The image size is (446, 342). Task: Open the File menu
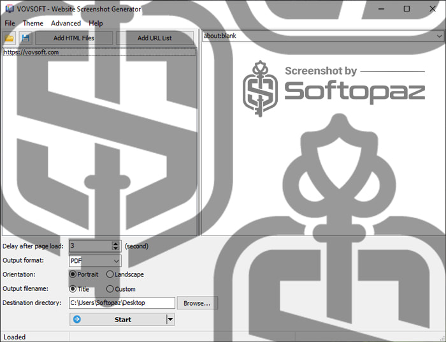tap(10, 24)
